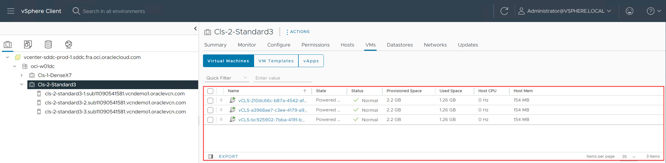Open the Monitor tab
This screenshot has width=666, height=163.
pos(247,45)
